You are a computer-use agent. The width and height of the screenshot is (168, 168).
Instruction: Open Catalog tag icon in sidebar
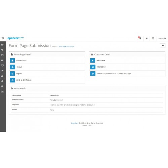point(2,50)
